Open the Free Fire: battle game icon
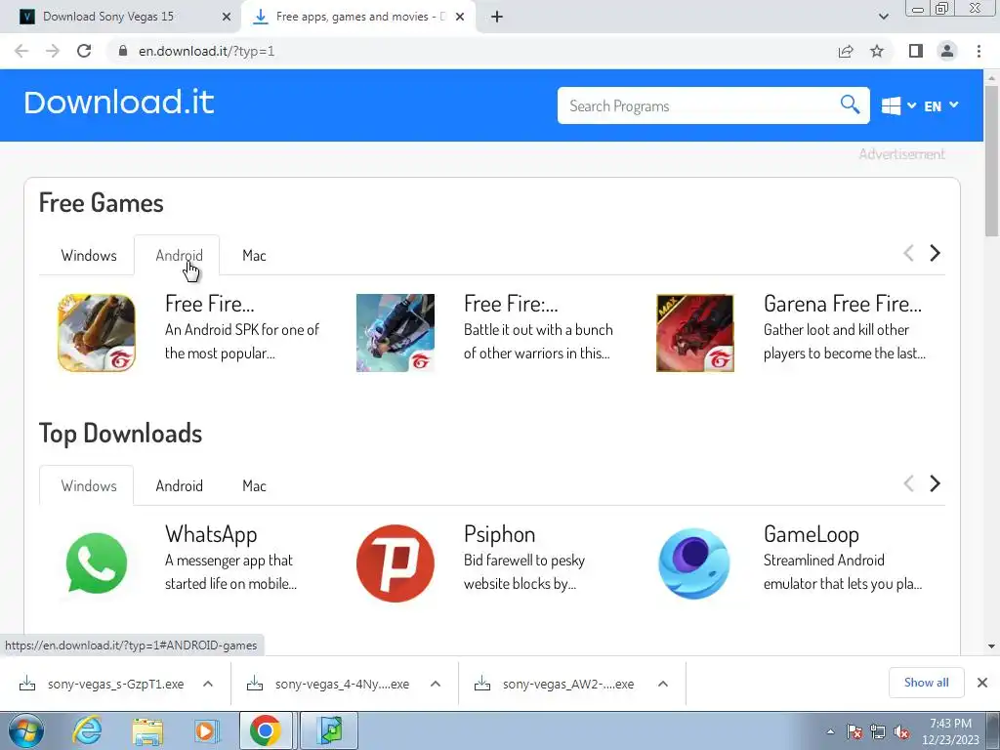 (396, 333)
